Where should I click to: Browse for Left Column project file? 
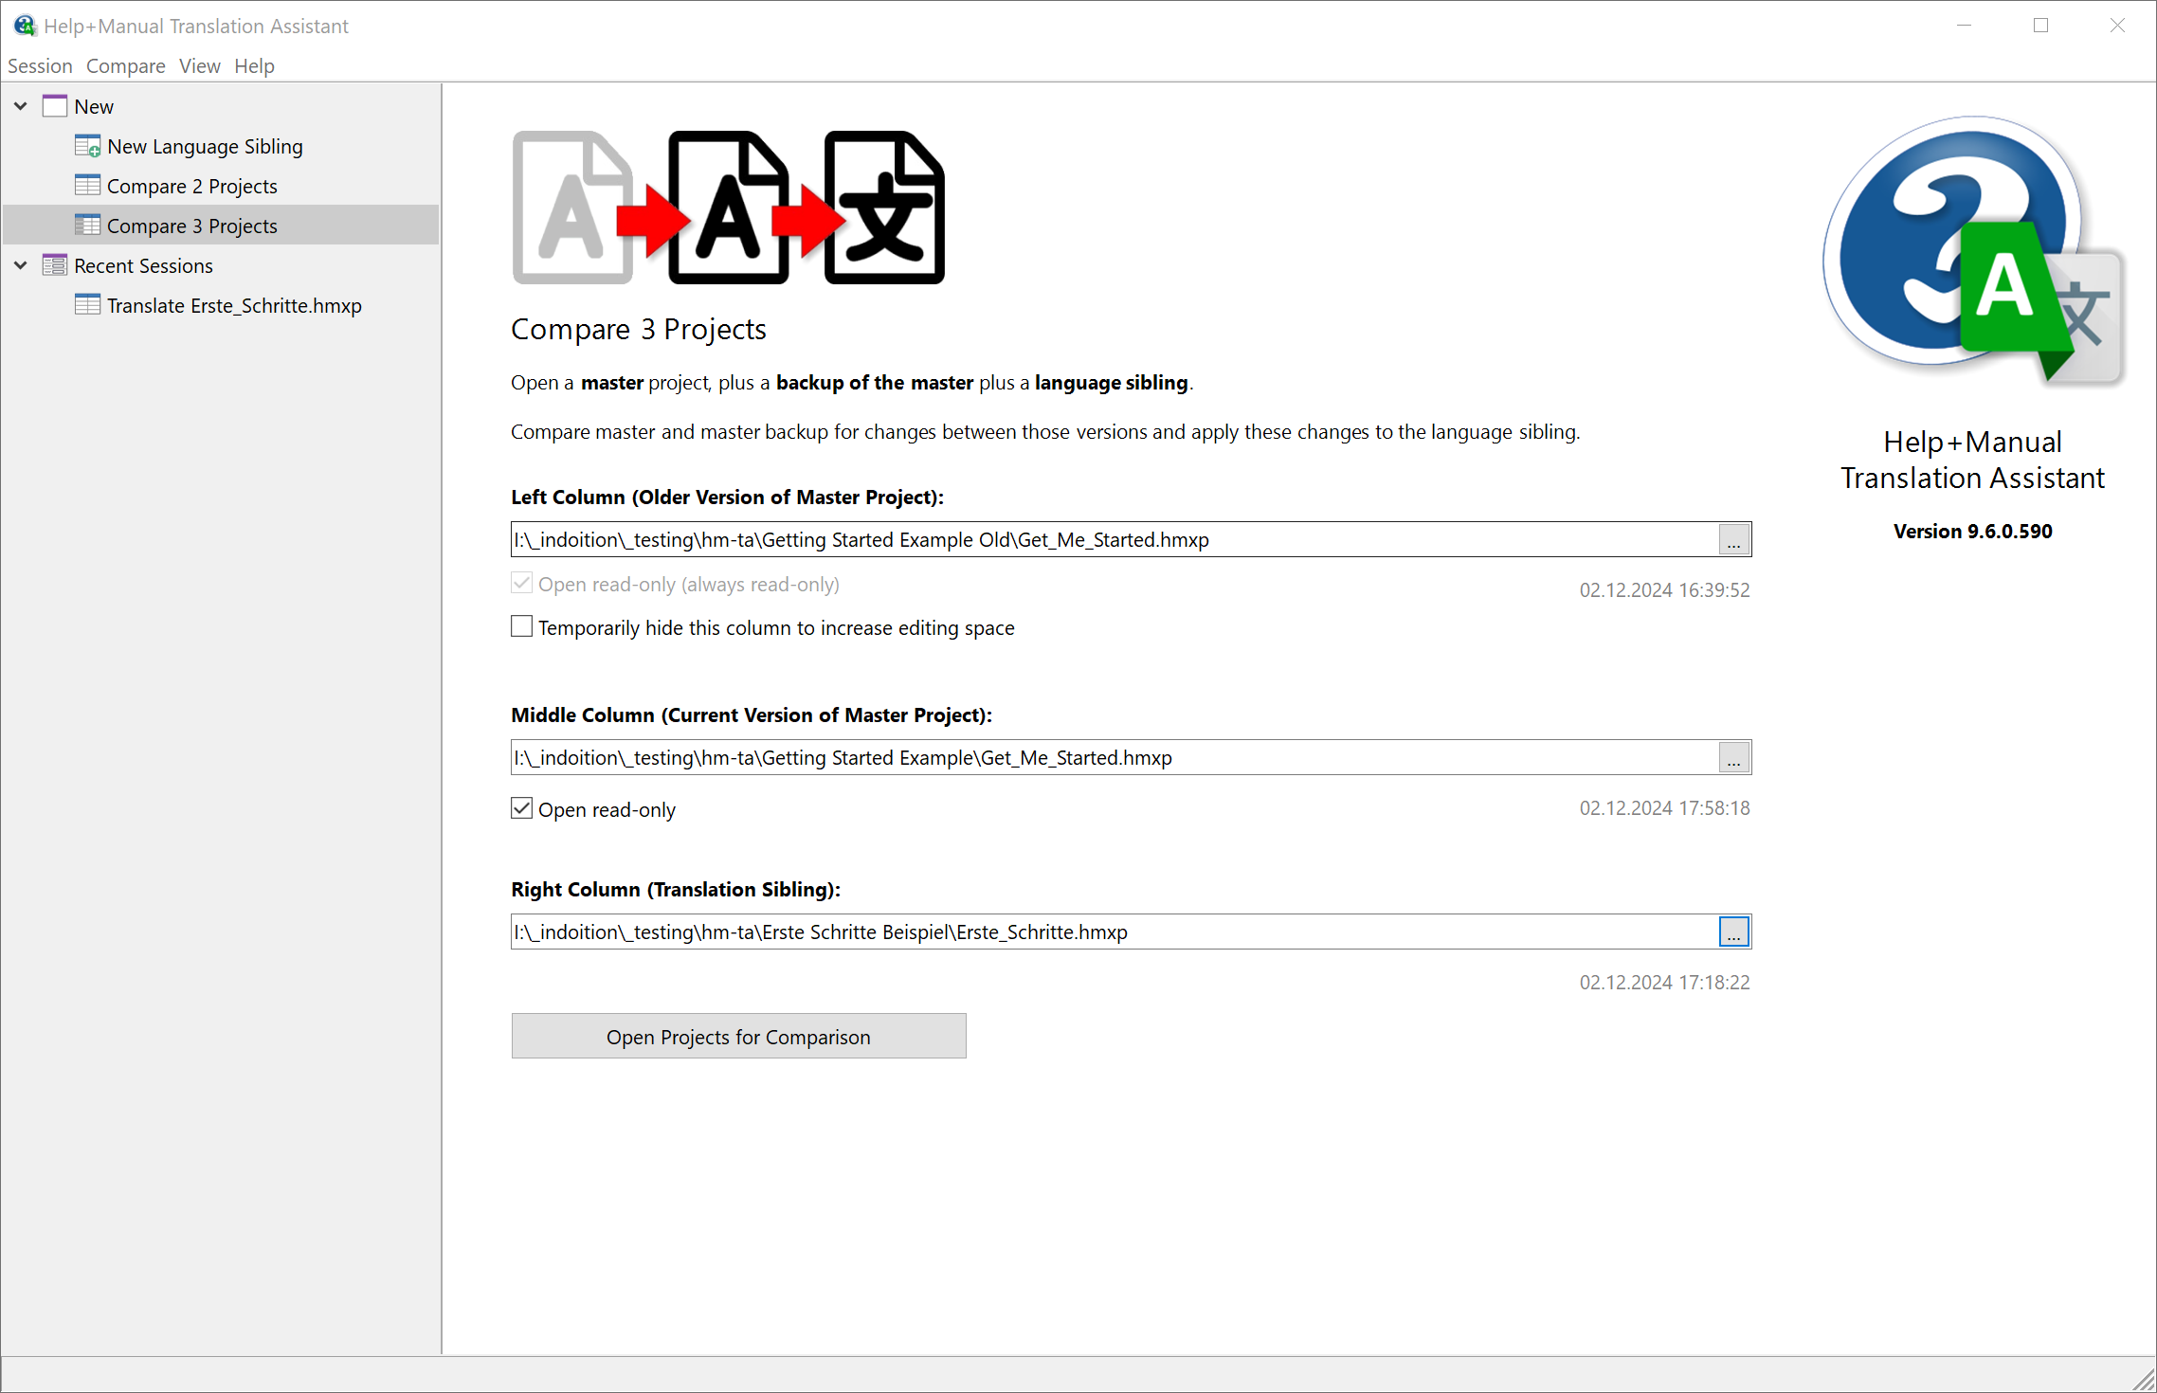tap(1733, 540)
